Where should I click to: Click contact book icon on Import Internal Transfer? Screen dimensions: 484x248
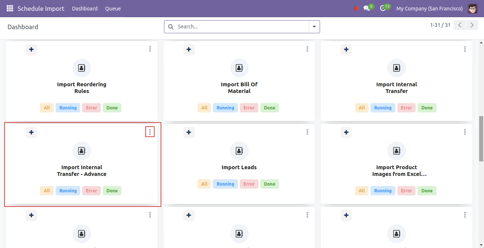[x=397, y=68]
